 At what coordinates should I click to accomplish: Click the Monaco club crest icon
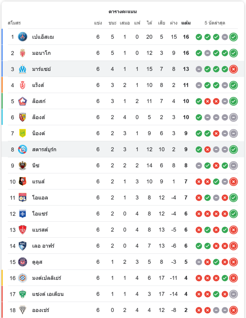pyautogui.click(x=23, y=53)
